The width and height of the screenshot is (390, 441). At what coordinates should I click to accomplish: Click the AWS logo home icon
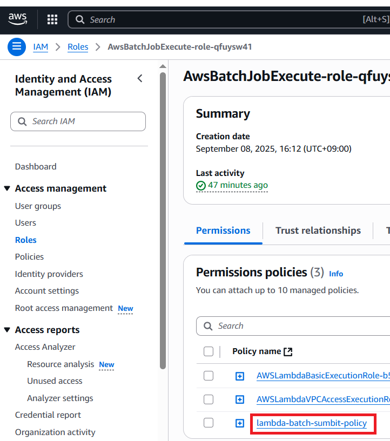pos(18,19)
